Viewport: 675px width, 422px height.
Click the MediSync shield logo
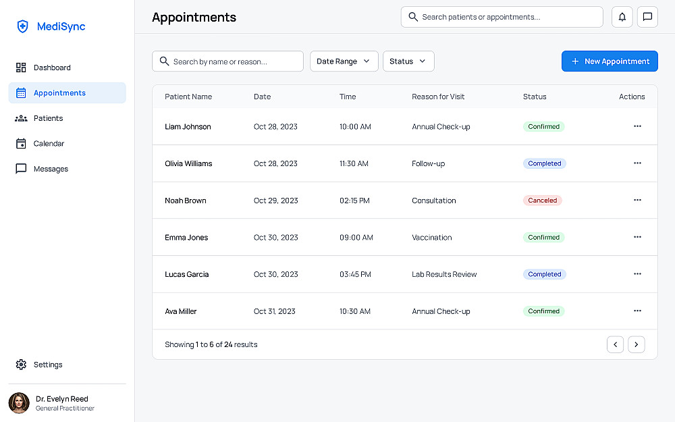(x=23, y=26)
